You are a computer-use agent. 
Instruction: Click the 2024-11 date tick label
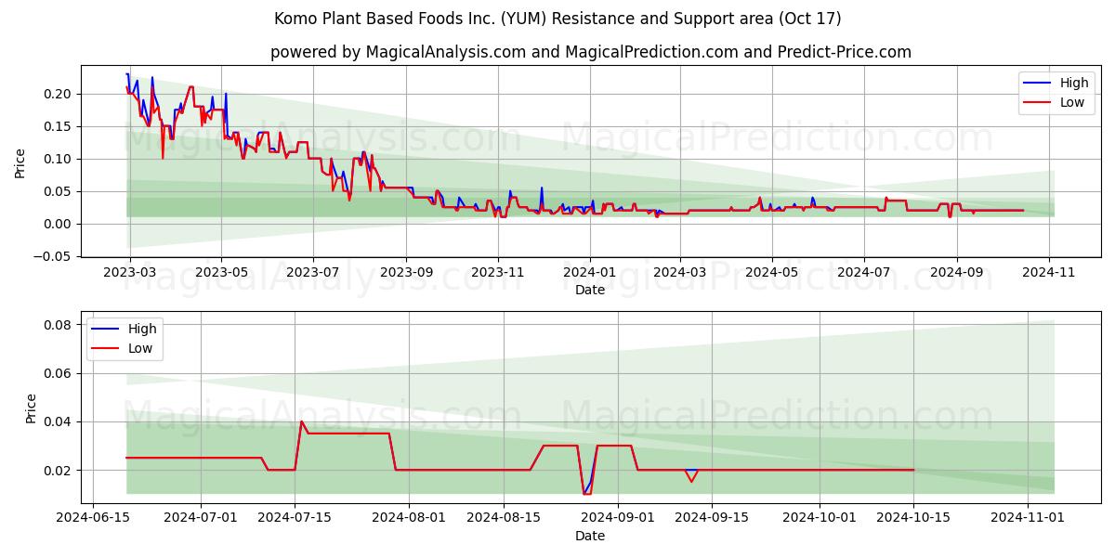click(x=1049, y=273)
